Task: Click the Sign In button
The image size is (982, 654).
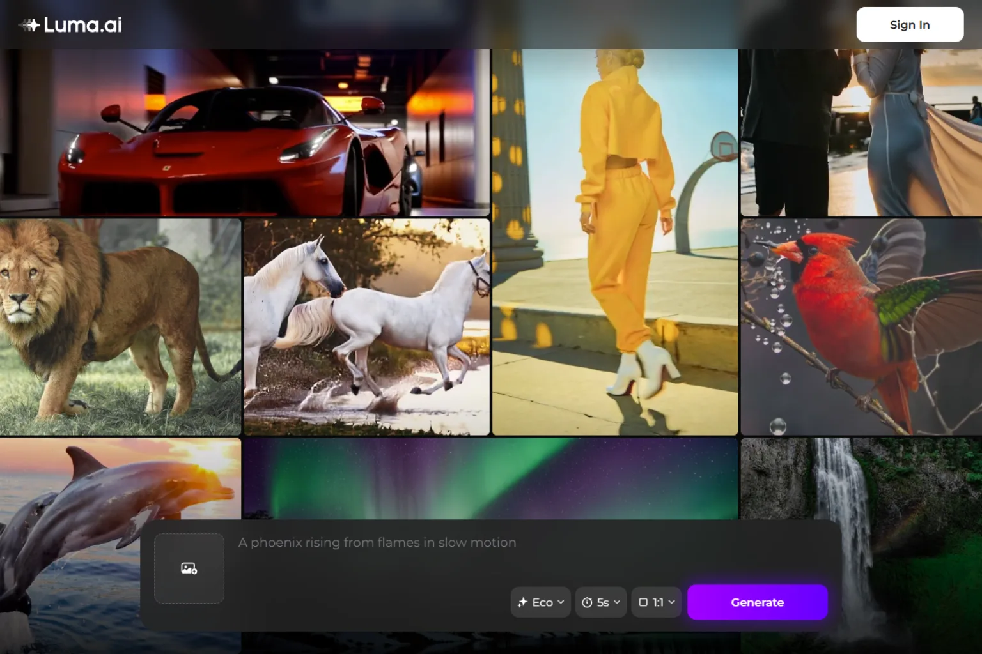Action: (x=910, y=25)
